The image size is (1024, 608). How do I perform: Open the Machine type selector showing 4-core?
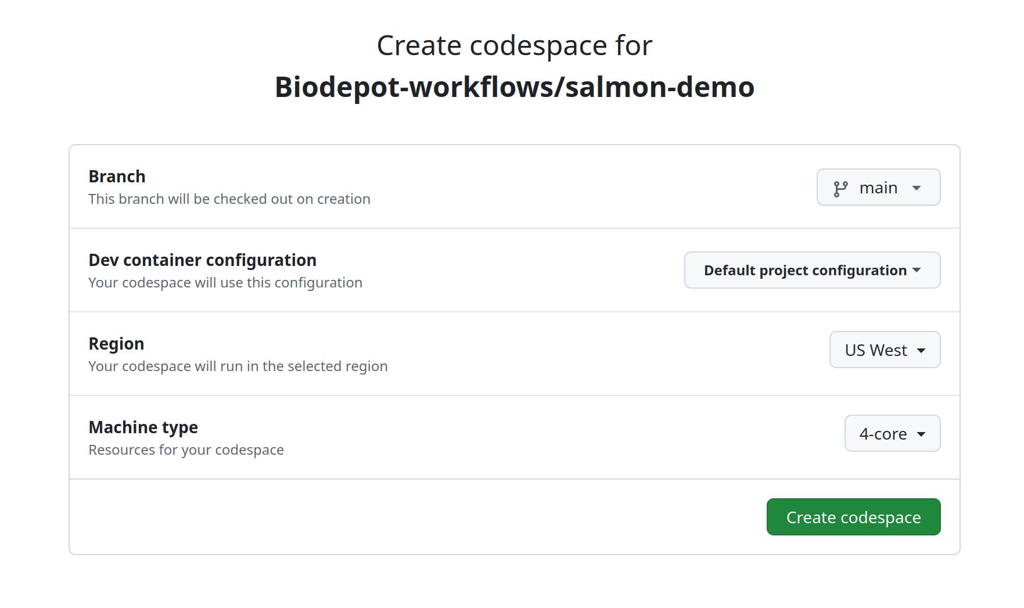click(x=892, y=433)
